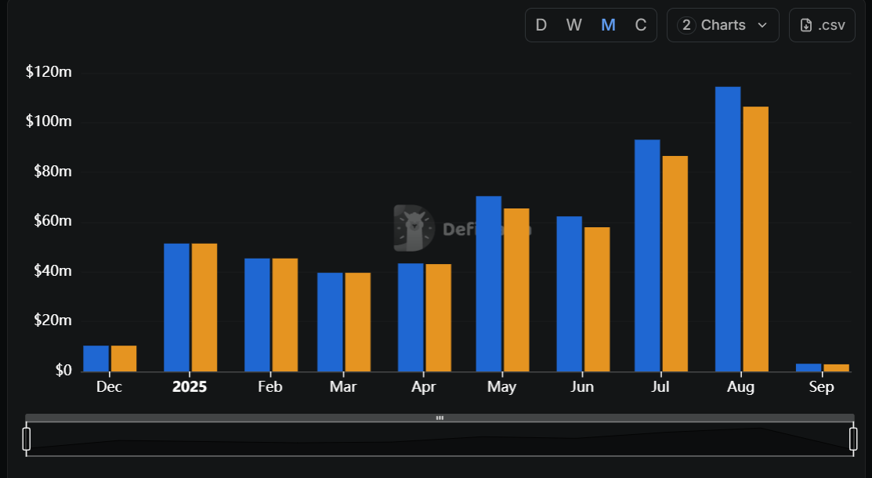This screenshot has height=478, width=872.
Task: Click the blue bar for August
Action: [728, 229]
